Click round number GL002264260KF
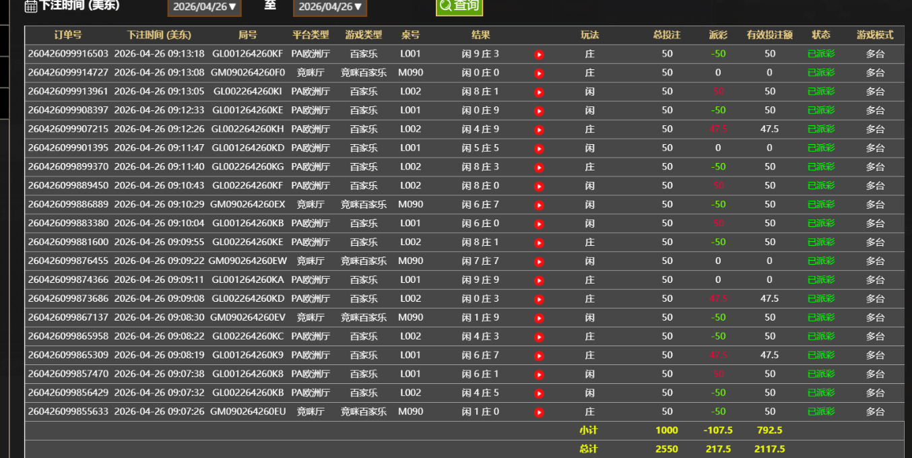 pos(248,186)
